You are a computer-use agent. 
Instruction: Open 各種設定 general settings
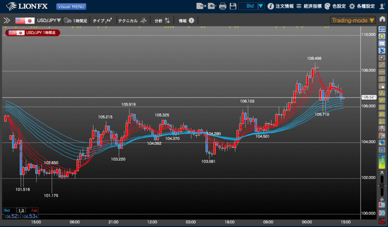pos(362,6)
